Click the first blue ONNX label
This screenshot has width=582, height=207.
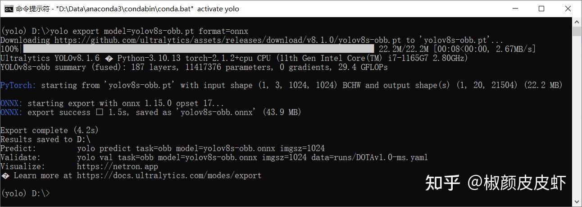click(12, 103)
